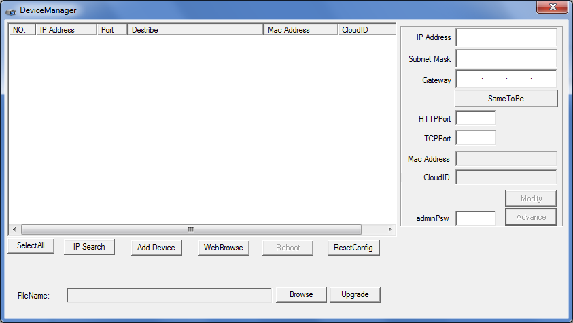Close the DeviceManager window
The width and height of the screenshot is (573, 323).
tap(552, 7)
